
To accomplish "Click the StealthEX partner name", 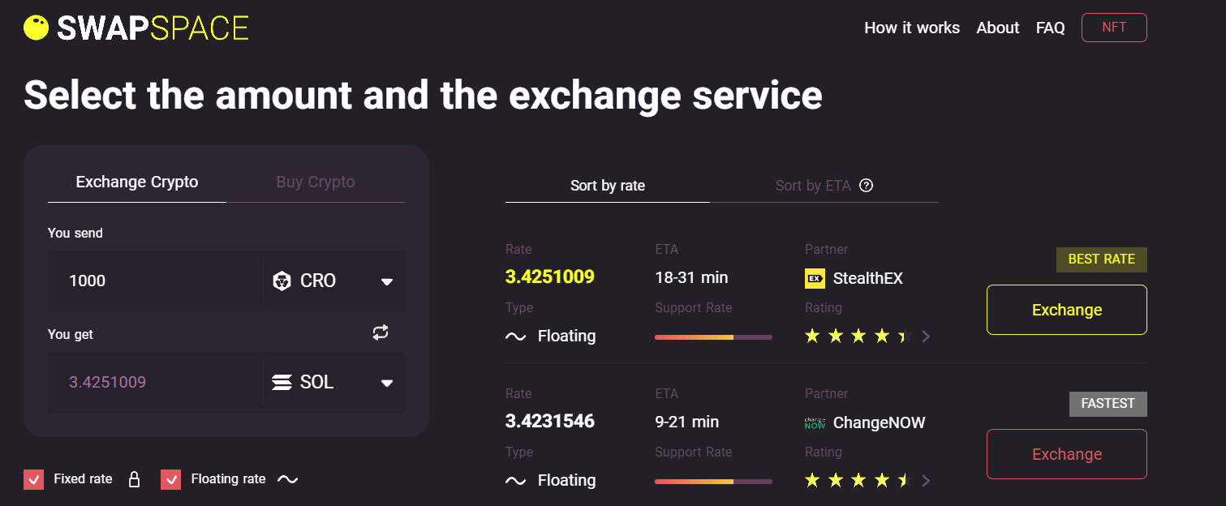I will (x=868, y=278).
